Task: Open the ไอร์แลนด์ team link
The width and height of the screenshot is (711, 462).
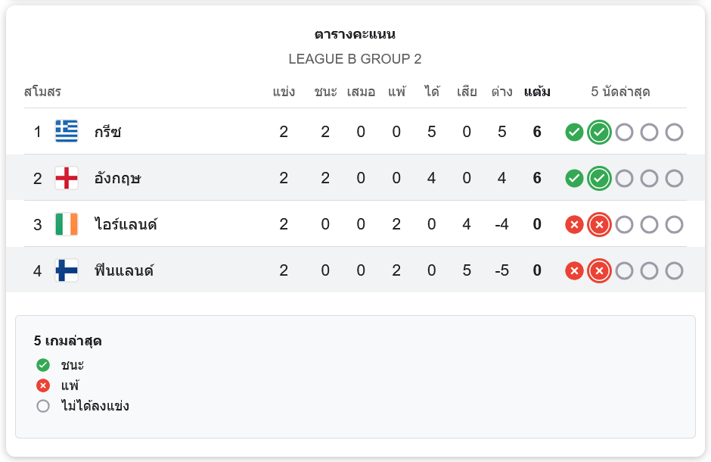Action: [x=126, y=224]
